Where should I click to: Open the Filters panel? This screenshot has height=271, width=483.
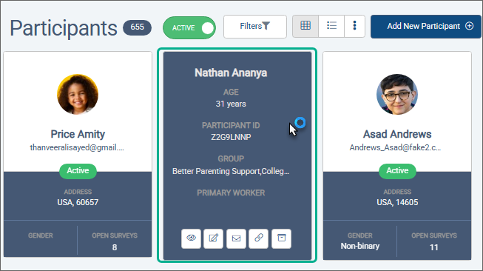pos(255,27)
